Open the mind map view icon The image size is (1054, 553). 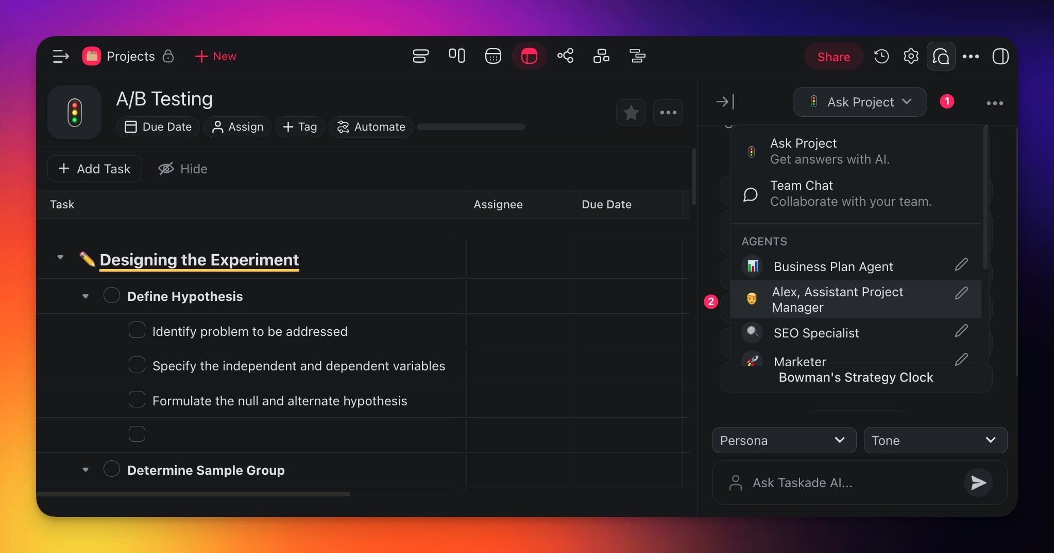point(565,56)
